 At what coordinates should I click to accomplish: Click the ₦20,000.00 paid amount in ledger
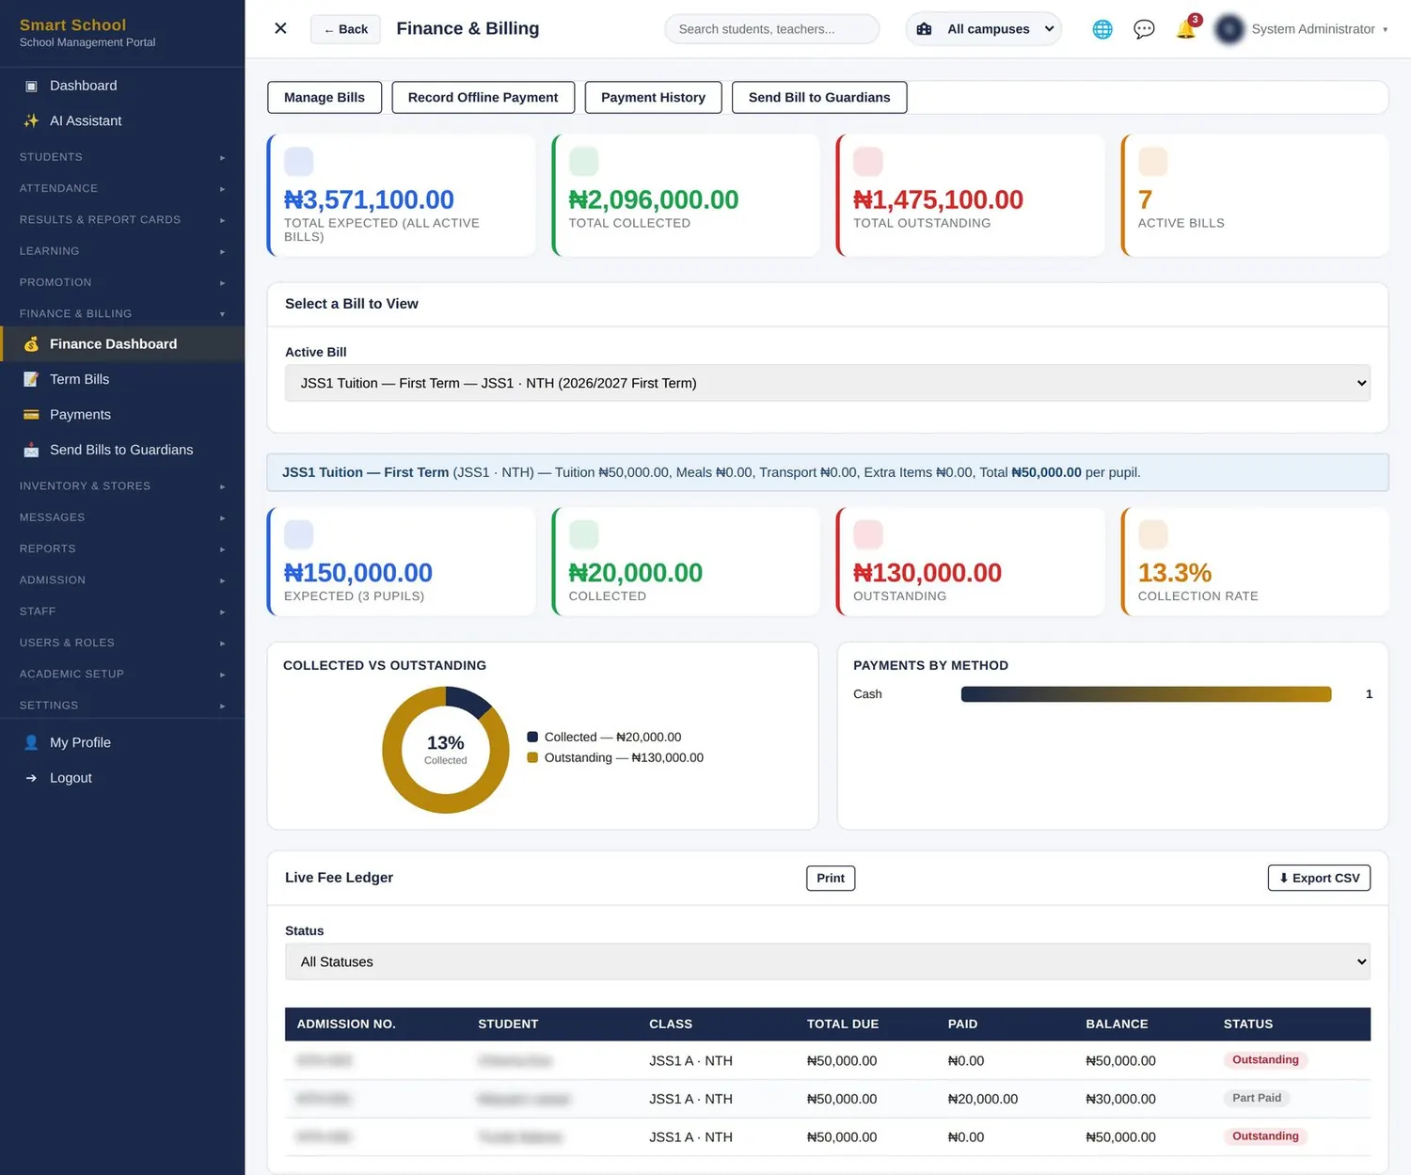(983, 1099)
